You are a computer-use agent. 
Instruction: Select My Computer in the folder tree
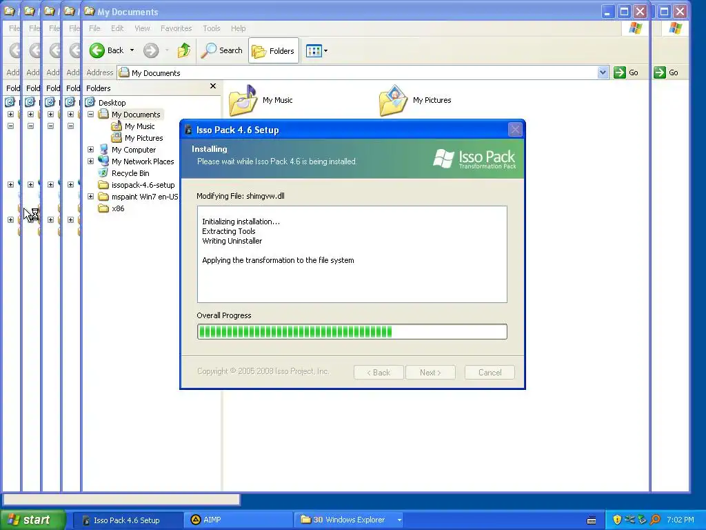[134, 150]
